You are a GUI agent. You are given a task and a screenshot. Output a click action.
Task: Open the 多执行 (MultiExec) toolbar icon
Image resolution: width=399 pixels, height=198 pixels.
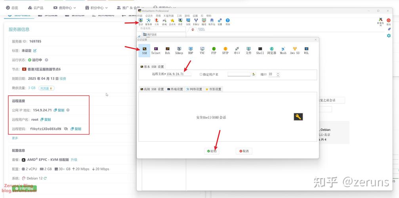click(x=196, y=22)
